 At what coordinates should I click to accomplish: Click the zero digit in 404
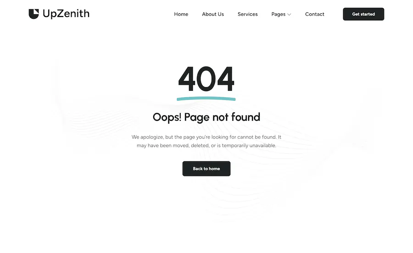point(206,79)
